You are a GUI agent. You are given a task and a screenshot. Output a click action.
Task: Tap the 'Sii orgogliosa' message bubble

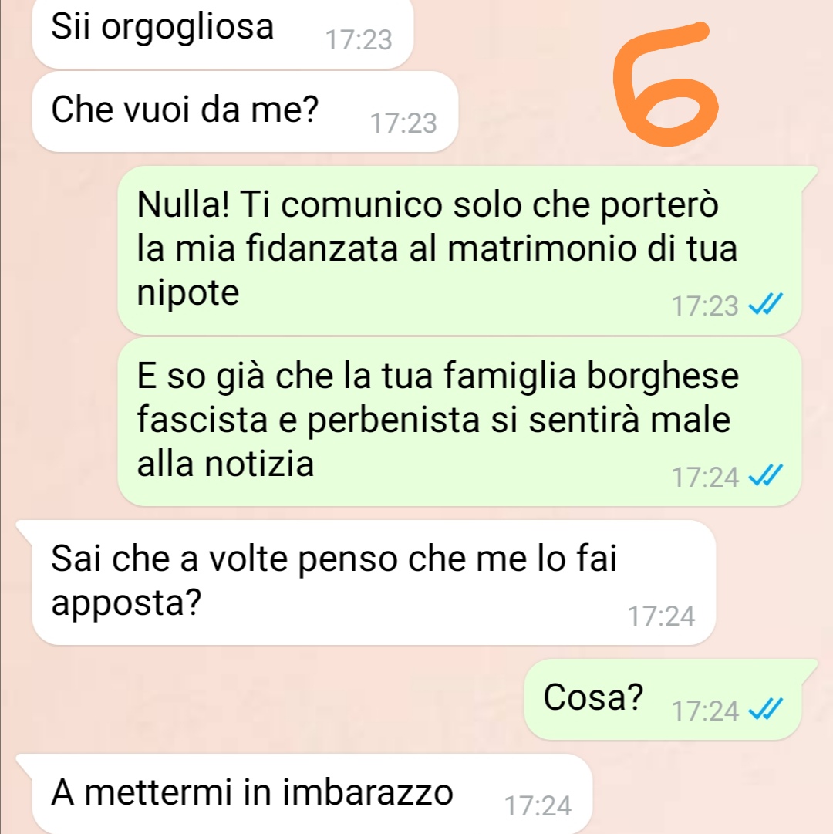pyautogui.click(x=223, y=33)
